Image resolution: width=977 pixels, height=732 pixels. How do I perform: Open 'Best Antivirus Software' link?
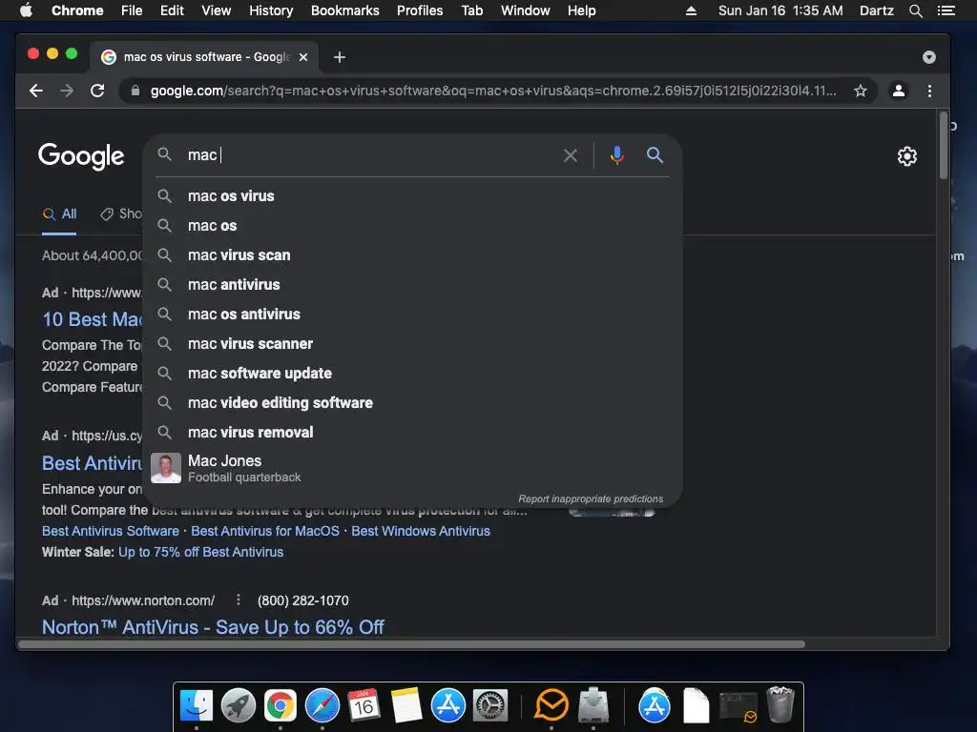pos(111,531)
